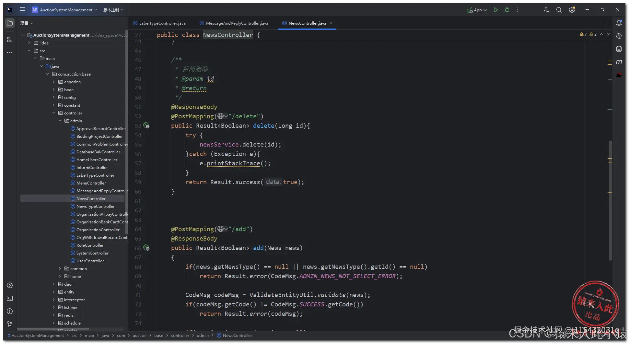Open the App run configuration dropdown
The height and width of the screenshot is (344, 629).
[x=477, y=10]
